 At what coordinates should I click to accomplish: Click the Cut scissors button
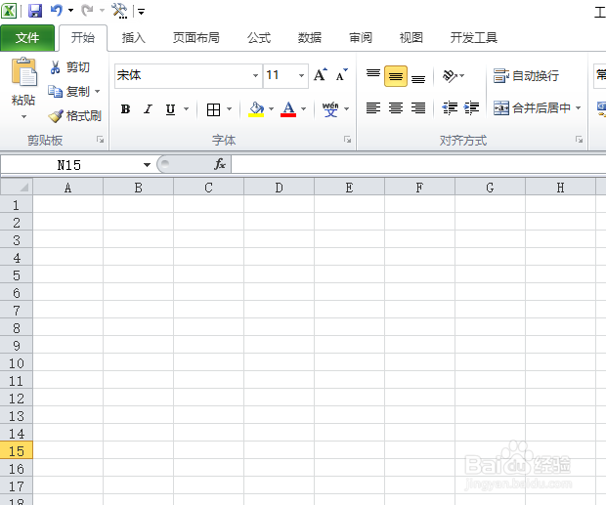[x=69, y=67]
